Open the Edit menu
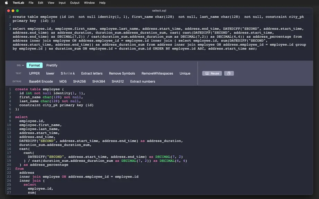Image resolution: width=319 pixels, height=199 pixels. tap(40, 3)
